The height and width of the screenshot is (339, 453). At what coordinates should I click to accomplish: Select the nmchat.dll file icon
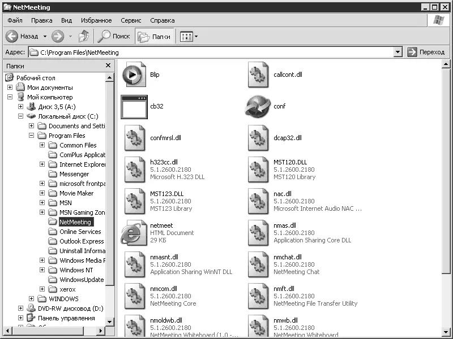[x=258, y=264]
